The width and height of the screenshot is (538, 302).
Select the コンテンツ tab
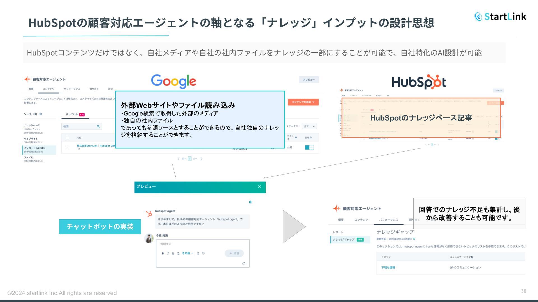click(49, 89)
